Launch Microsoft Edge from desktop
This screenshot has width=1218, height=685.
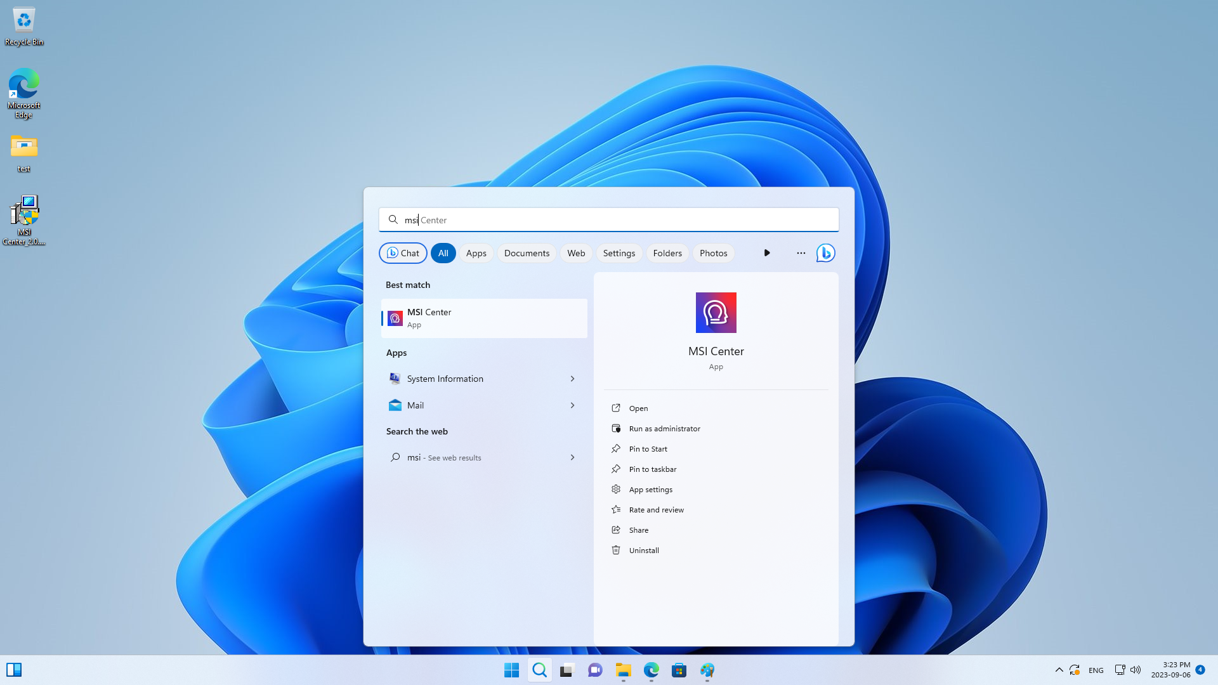click(23, 94)
